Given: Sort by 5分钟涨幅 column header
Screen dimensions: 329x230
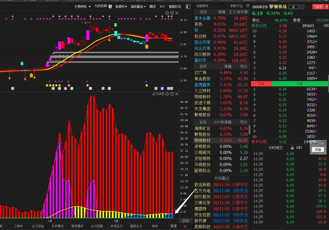Looking at the screenshot, I should (x=223, y=122).
